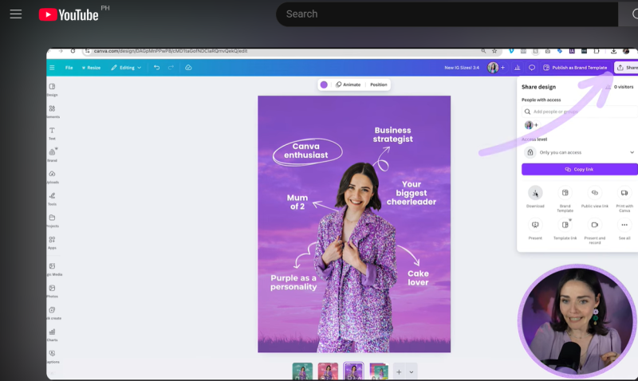Select the second page thumbnail

tap(328, 371)
